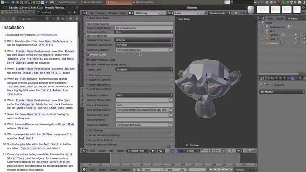
Task: Open the viewport shading selector
Action: tap(153, 151)
